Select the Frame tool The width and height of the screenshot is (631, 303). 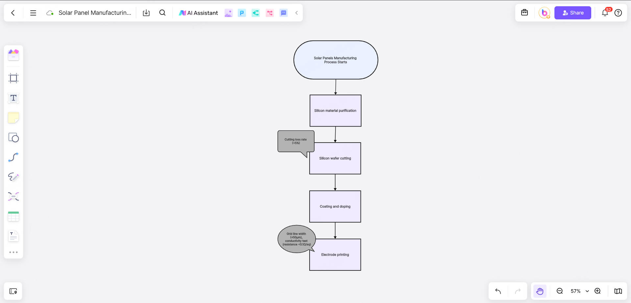pyautogui.click(x=13, y=78)
